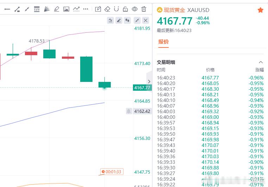Select the text note annotation tool
Viewport: 268px width, 187px height.
click(98, 9)
